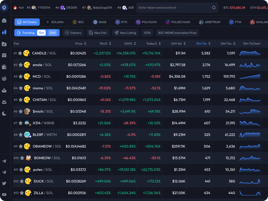Select the 24H trending interval
Image resolution: width=268 pixels, height=201 pixels.
[x=53, y=33]
